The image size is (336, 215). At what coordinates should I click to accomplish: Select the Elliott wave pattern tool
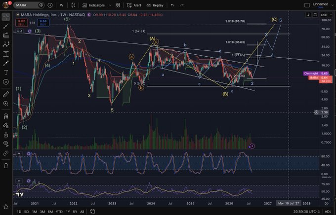point(6,44)
